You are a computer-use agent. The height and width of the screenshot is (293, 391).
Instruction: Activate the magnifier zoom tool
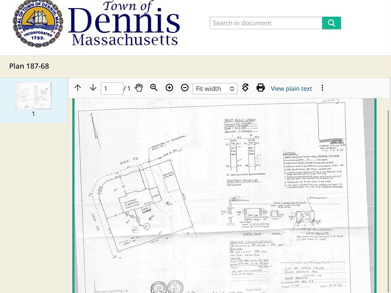pyautogui.click(x=154, y=88)
